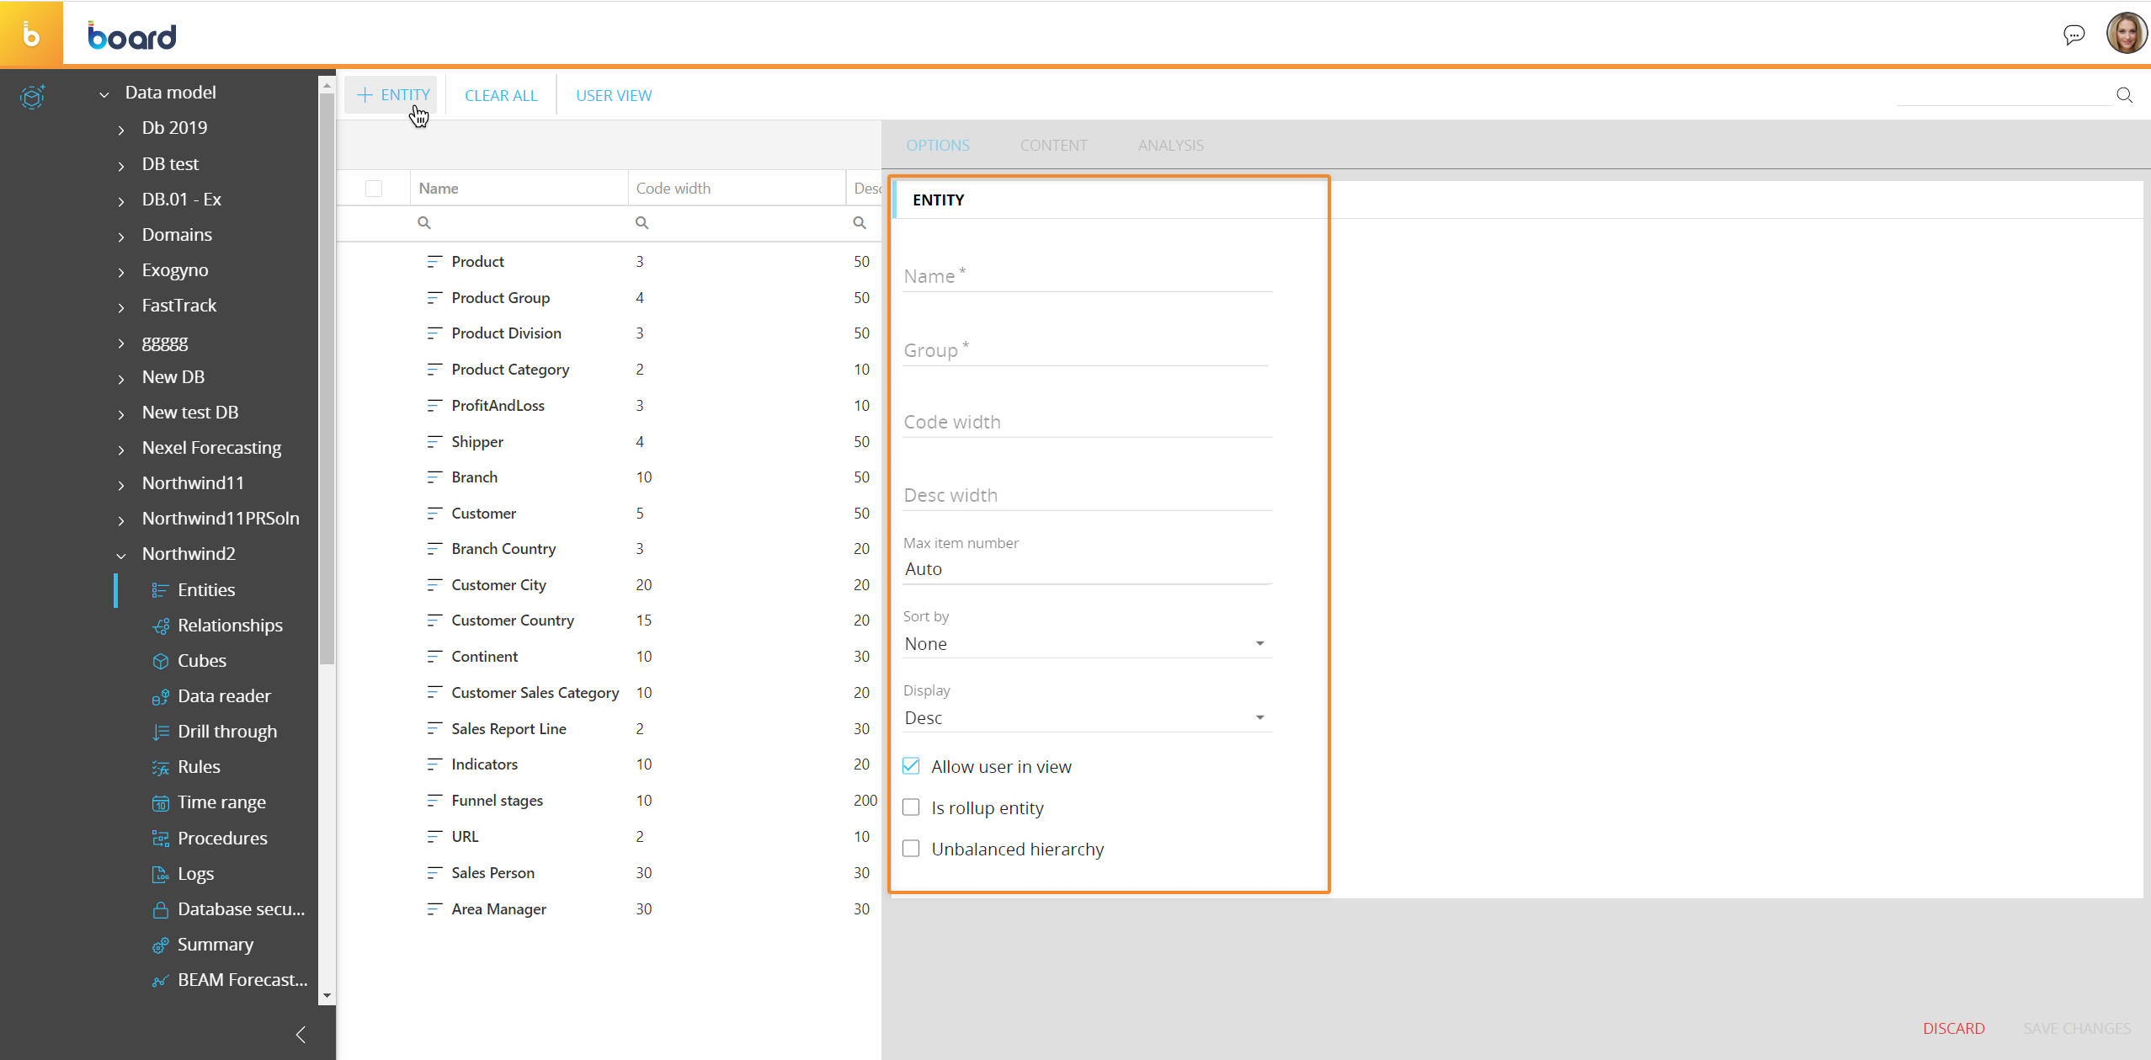Click the user profile avatar

[x=2126, y=34]
